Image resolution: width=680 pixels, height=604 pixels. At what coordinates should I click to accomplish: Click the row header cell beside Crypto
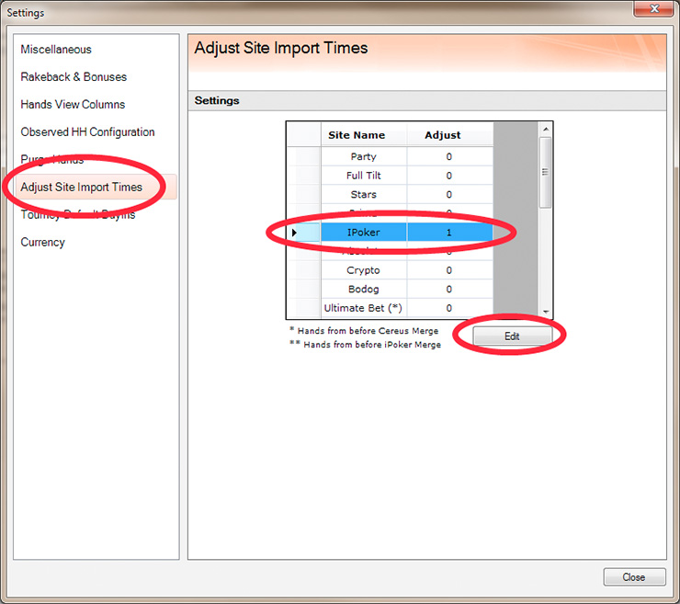pos(303,270)
